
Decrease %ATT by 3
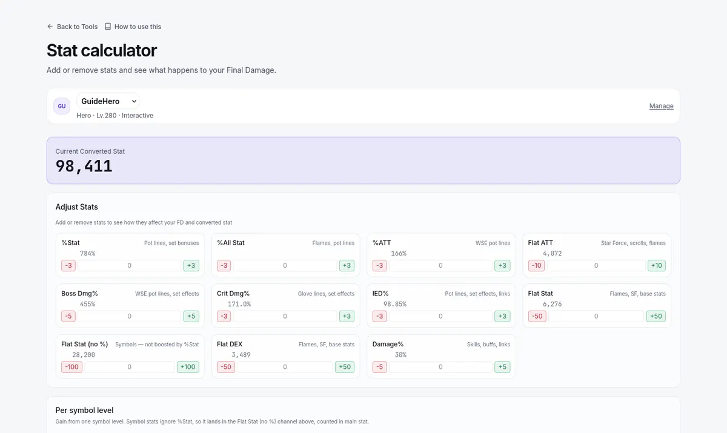(x=380, y=265)
